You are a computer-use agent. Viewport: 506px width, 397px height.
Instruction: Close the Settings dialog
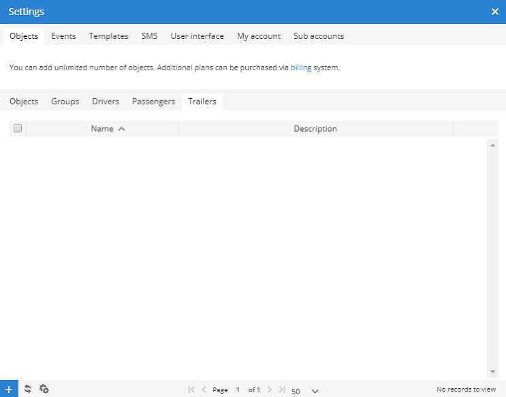(495, 12)
